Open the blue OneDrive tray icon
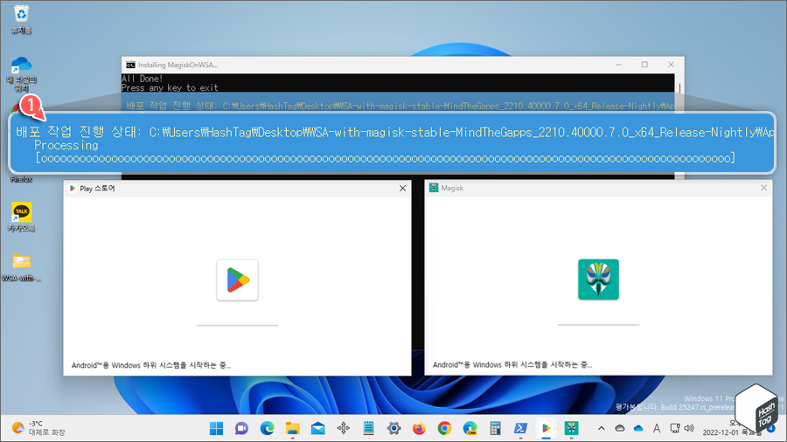Screen dimensions: 787x442 click(x=638, y=429)
